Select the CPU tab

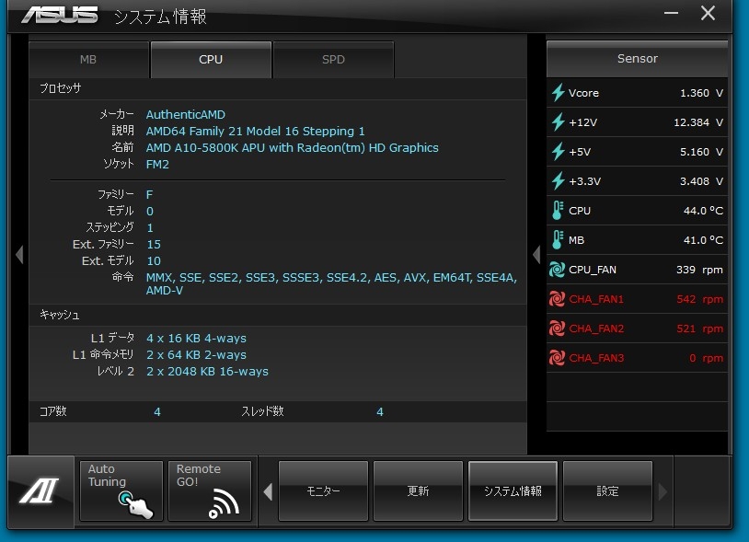211,60
